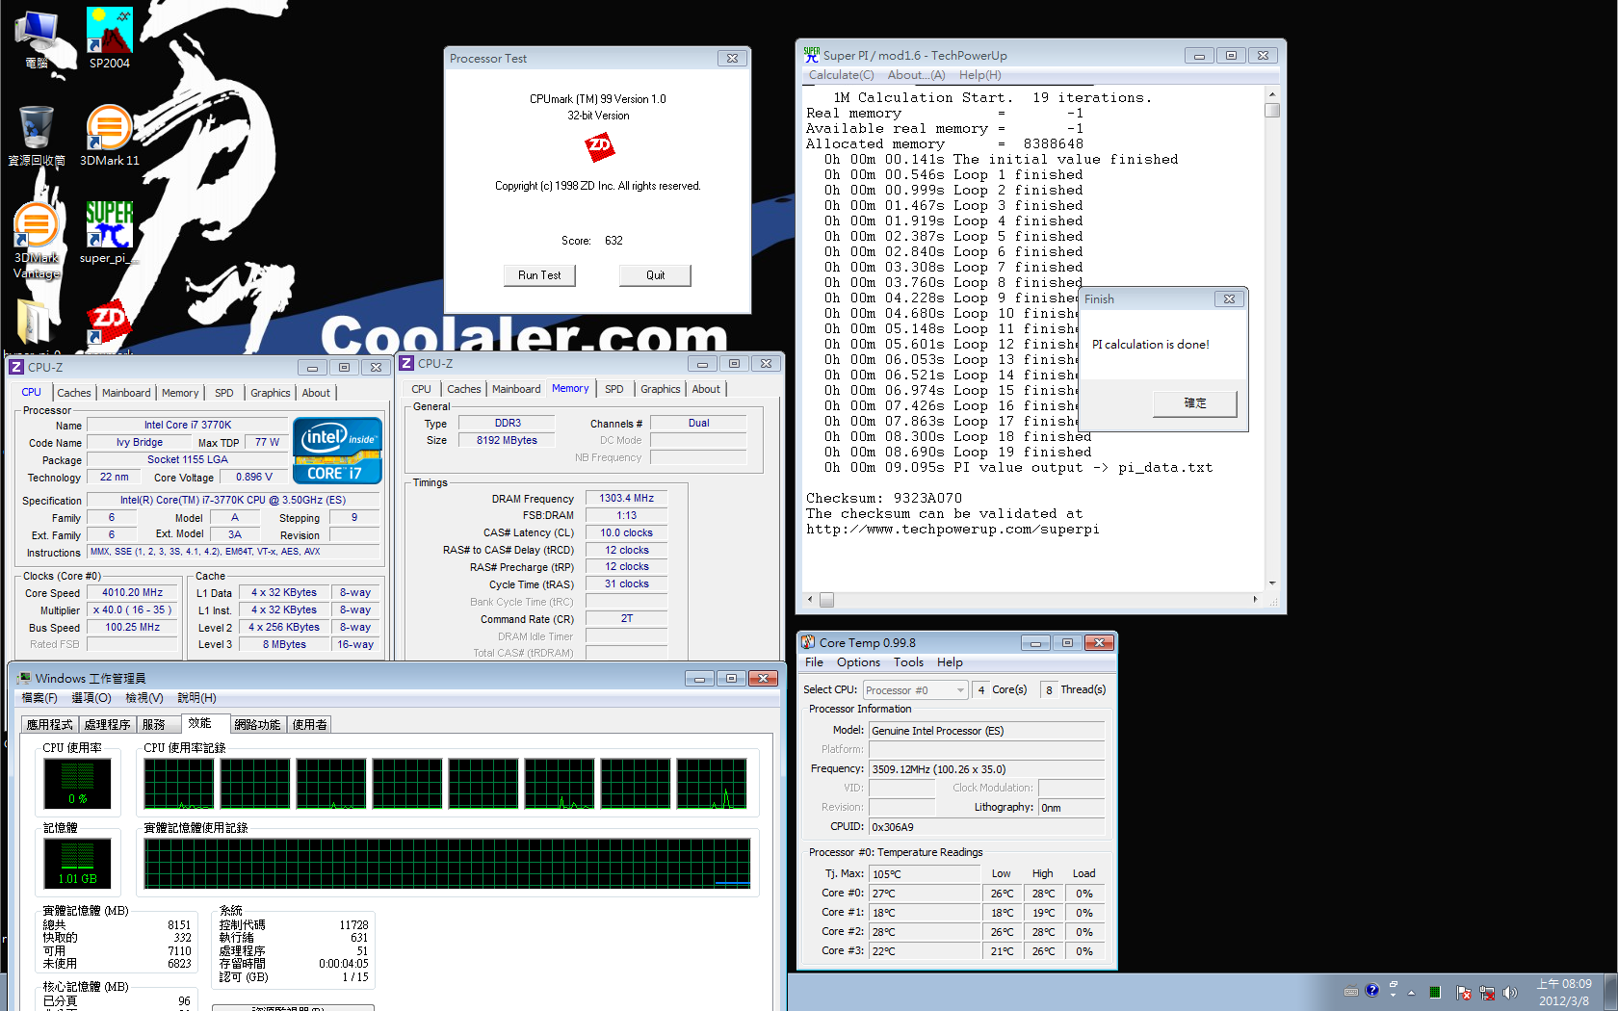Open 檔案 menu in Task Manager
Screen dimensions: 1618x1011
(39, 698)
